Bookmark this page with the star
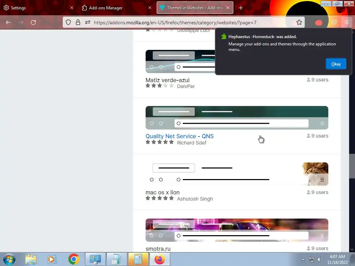 click(299, 22)
